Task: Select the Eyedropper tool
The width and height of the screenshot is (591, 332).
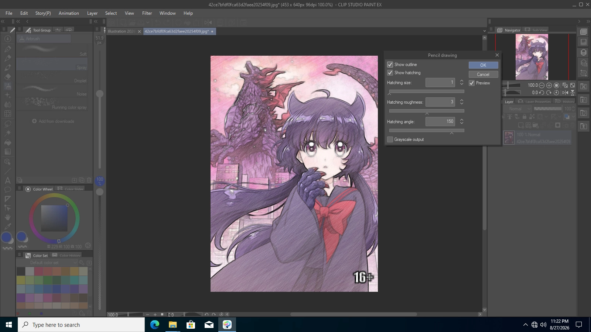Action: point(7,226)
